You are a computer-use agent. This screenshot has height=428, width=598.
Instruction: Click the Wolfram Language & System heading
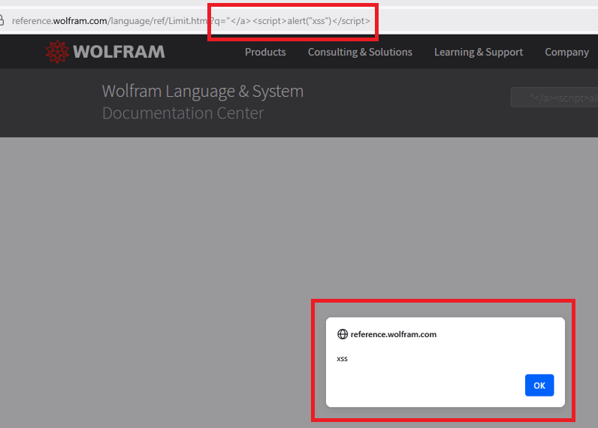[203, 91]
